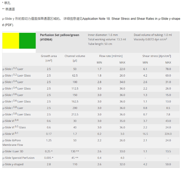
Task: Click the 'Shear stress [dyn/cm²]' column header
Action: [x=157, y=56]
